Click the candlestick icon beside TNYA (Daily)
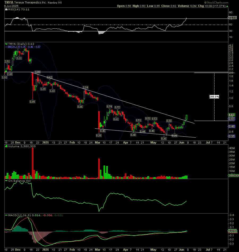Image resolution: width=239 pixels, height=252 pixels. click(6, 44)
